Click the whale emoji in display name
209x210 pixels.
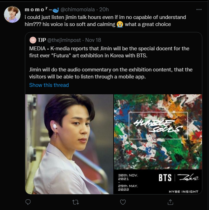[56, 10]
